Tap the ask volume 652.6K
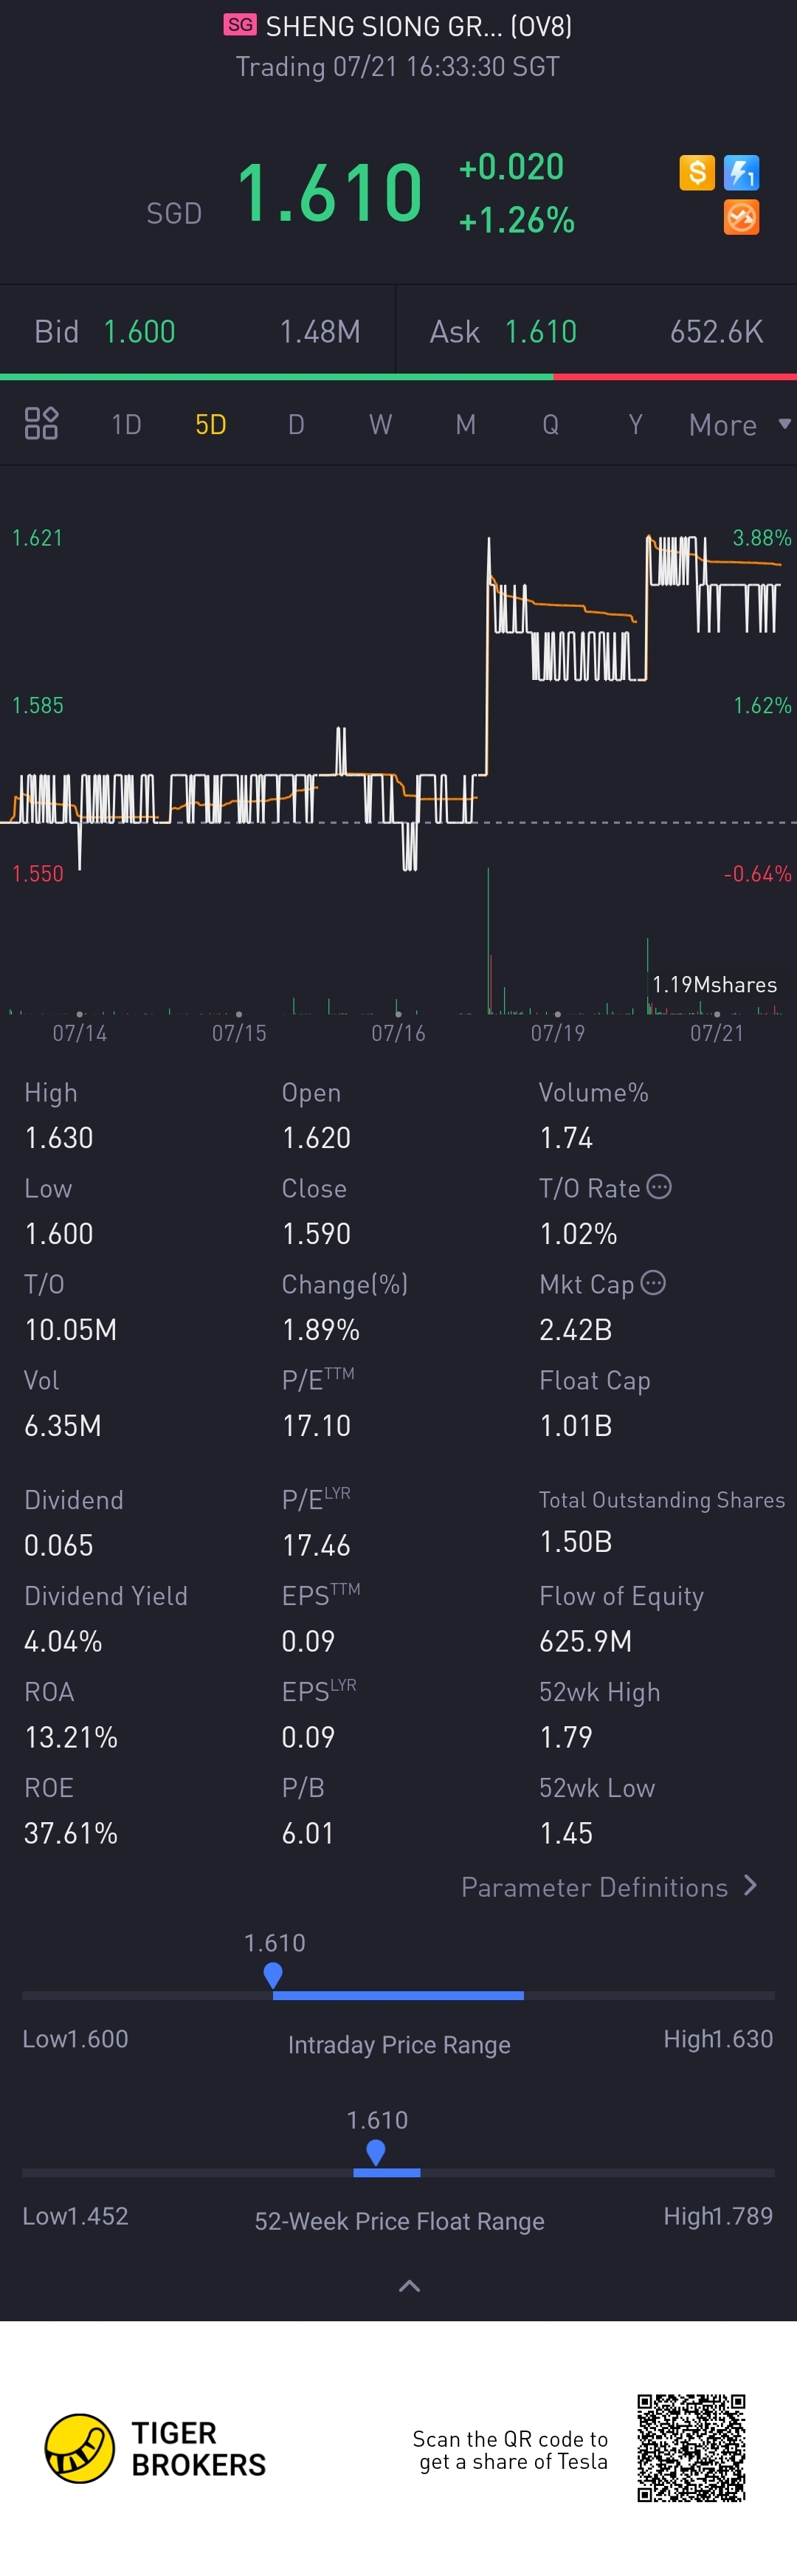Image resolution: width=797 pixels, height=2576 pixels. pyautogui.click(x=717, y=331)
